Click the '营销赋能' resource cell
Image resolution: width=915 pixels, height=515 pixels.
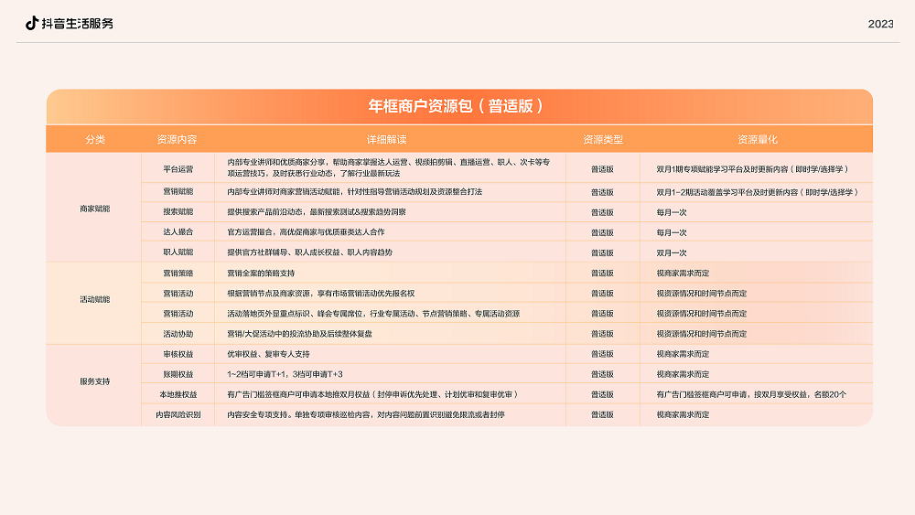coord(178,191)
